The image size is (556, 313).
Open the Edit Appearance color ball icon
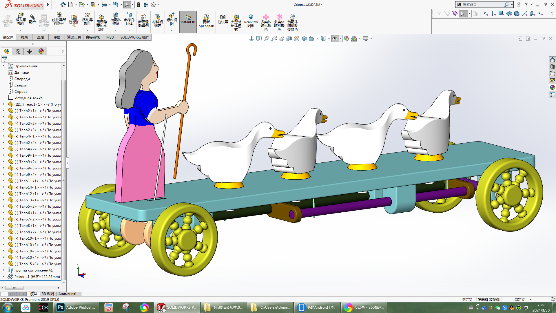point(346,39)
